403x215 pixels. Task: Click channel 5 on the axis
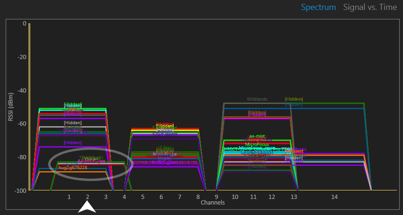coord(143,197)
